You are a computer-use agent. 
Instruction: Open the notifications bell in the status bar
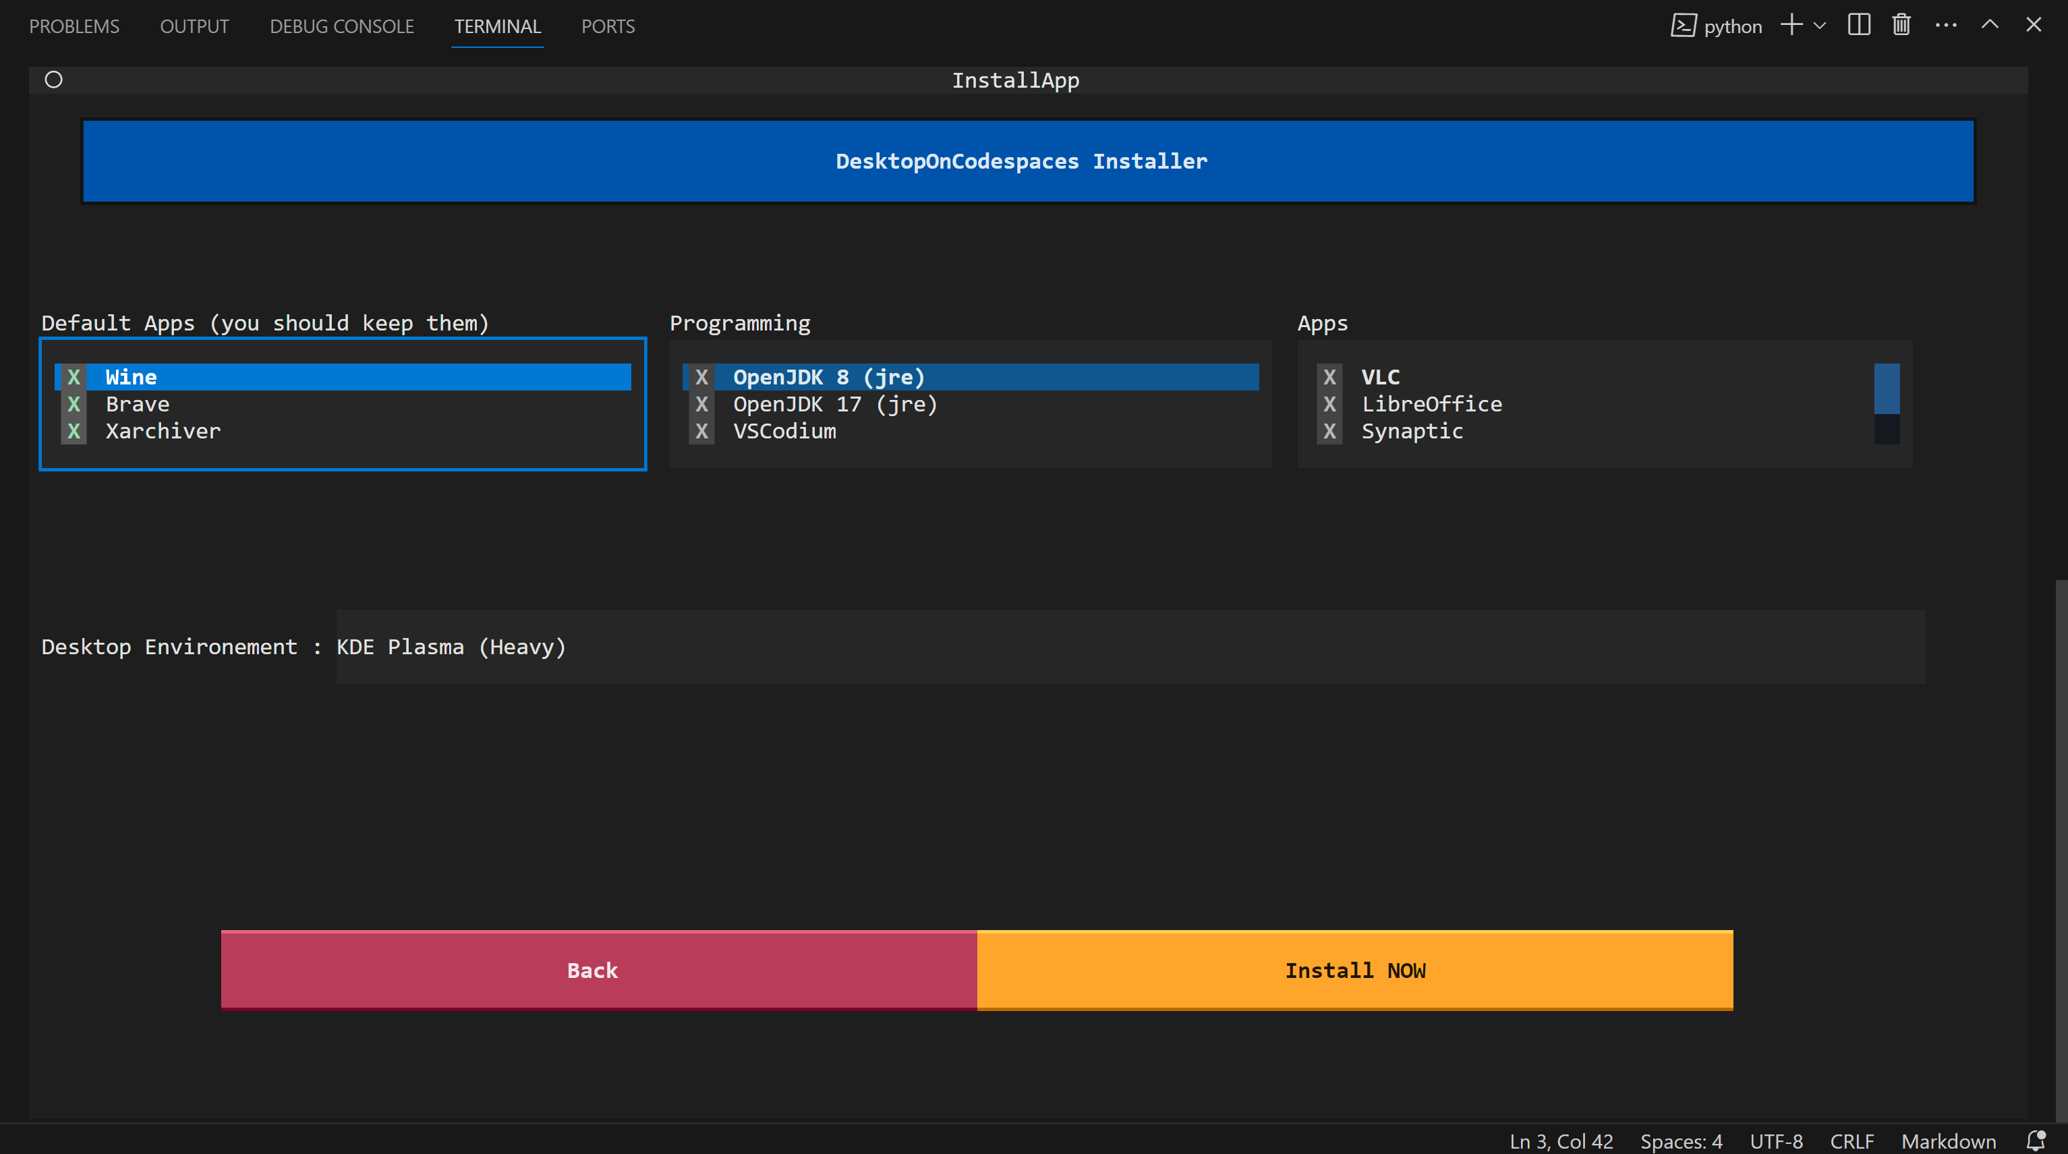[2035, 1141]
